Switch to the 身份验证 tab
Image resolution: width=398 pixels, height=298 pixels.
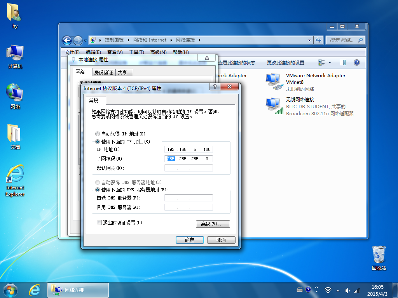tap(103, 73)
